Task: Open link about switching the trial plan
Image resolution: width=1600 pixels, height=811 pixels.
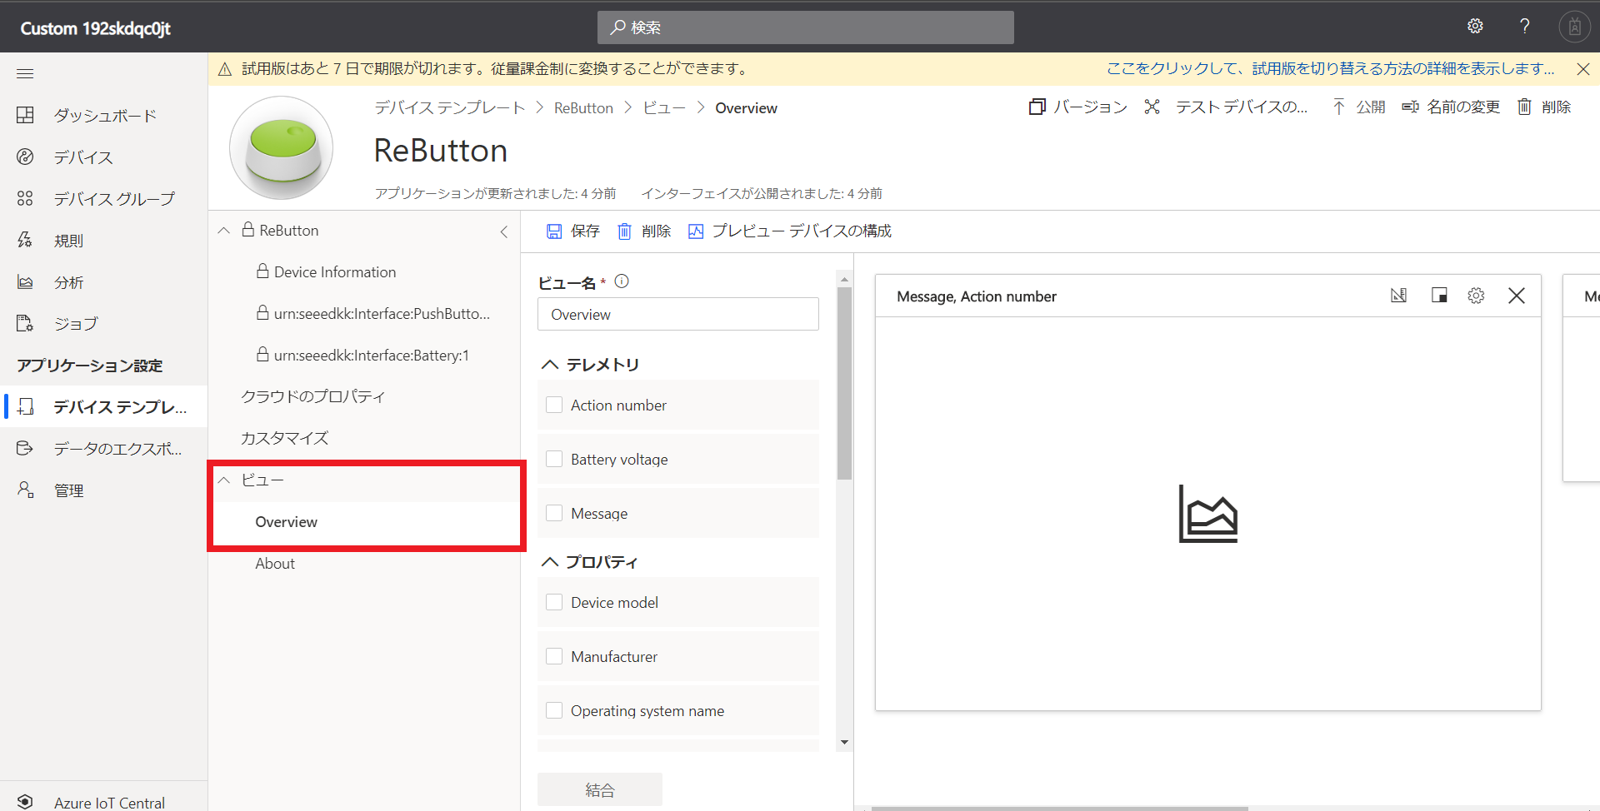Action: pyautogui.click(x=1330, y=69)
